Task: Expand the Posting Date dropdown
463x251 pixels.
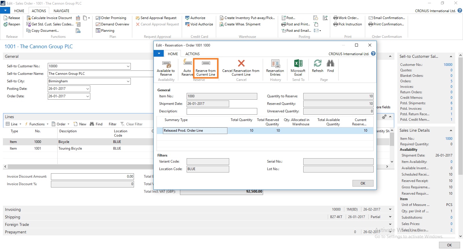Action: click(x=87, y=89)
